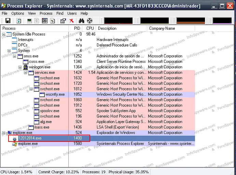236x175 pixels.
Task: Click 'Hardware Interrupts' description text
Action: point(112,40)
